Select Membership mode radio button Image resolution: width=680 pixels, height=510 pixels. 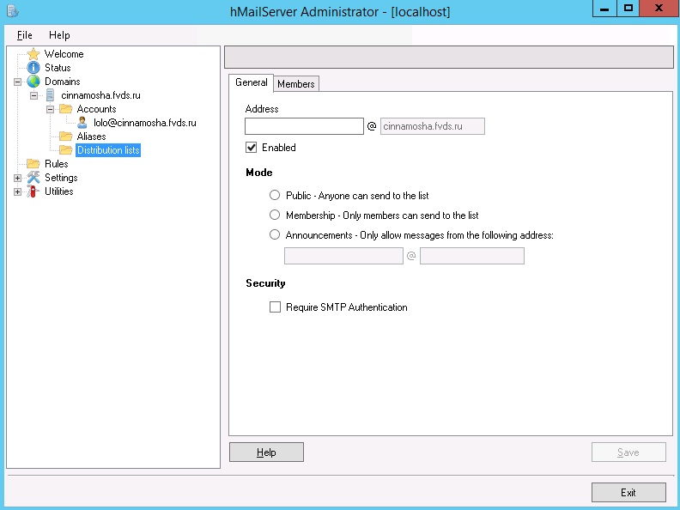click(275, 215)
